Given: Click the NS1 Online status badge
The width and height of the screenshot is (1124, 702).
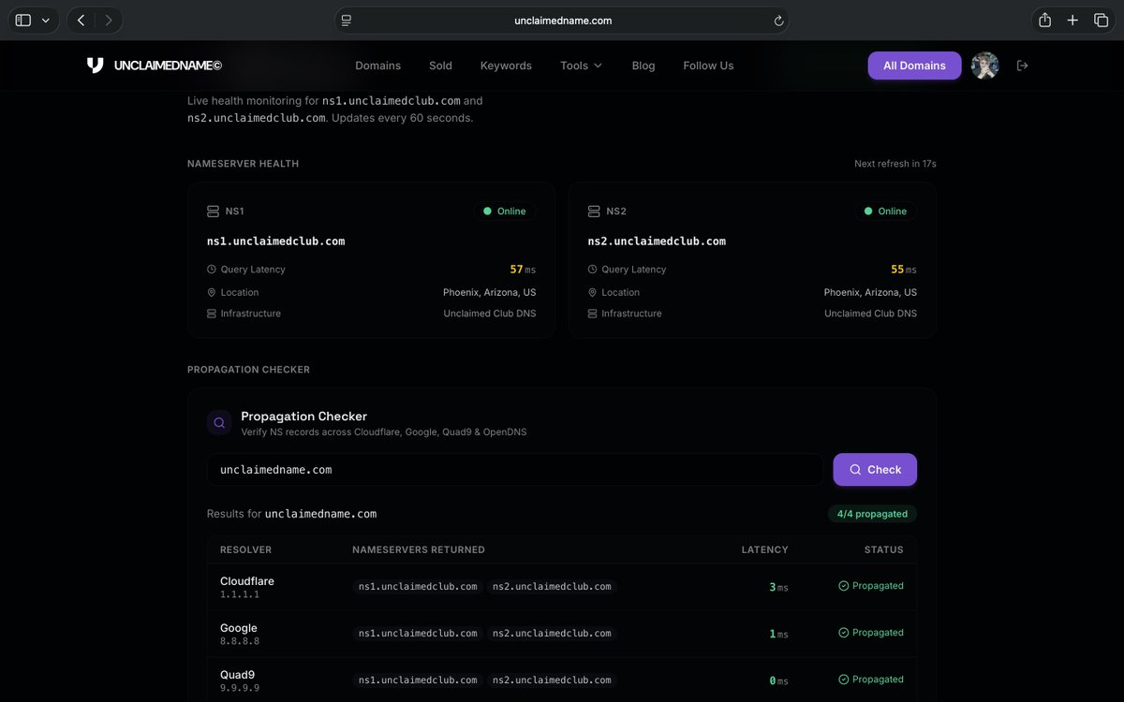Looking at the screenshot, I should [505, 212].
